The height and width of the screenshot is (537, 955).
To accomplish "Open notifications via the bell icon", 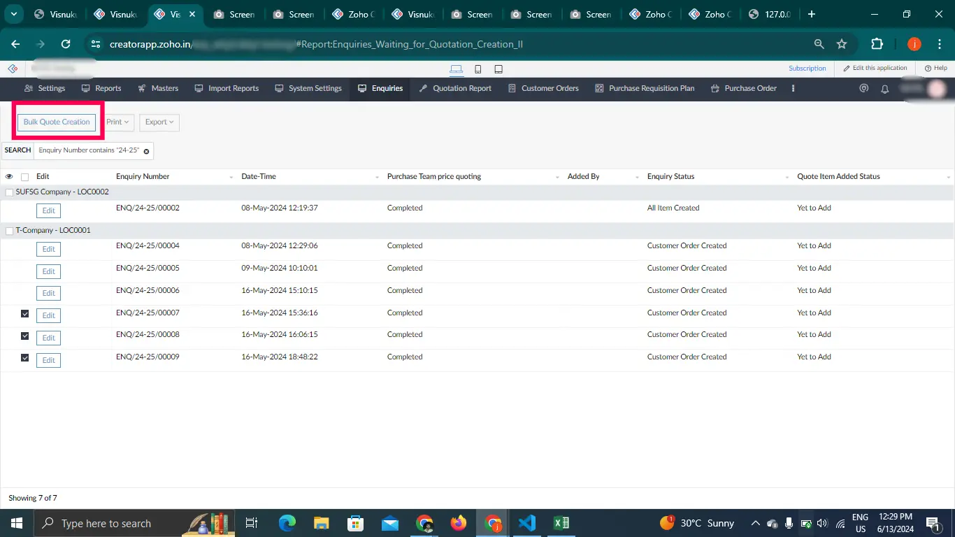I will [884, 89].
